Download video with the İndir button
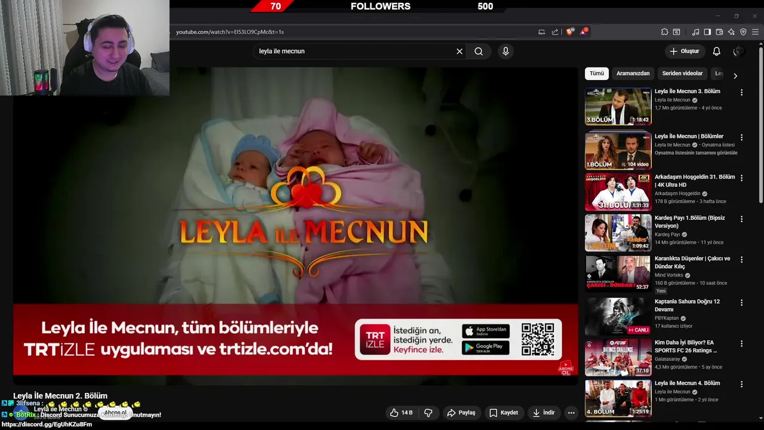The height and width of the screenshot is (430, 764). (544, 413)
